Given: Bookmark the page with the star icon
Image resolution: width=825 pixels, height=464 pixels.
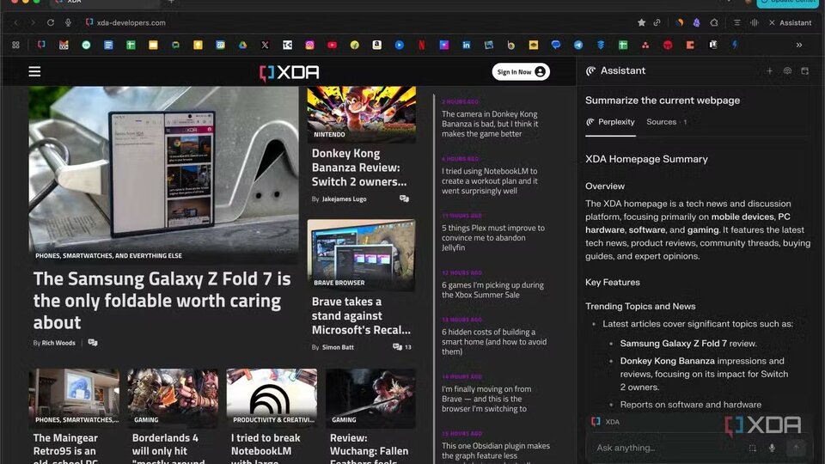Looking at the screenshot, I should pos(641,22).
